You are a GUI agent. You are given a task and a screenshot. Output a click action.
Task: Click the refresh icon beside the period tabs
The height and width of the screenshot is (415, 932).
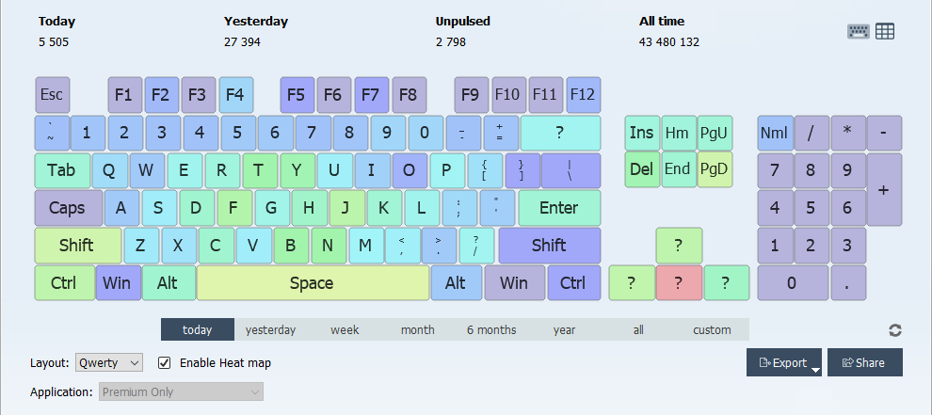pos(895,330)
